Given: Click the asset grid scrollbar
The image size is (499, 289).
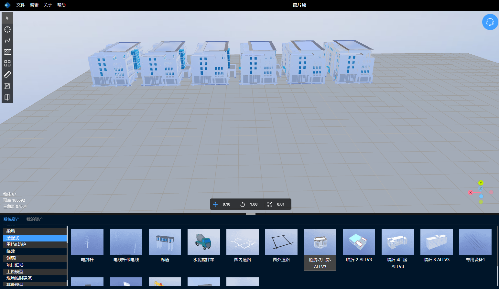Looking at the screenshot, I should (498, 255).
